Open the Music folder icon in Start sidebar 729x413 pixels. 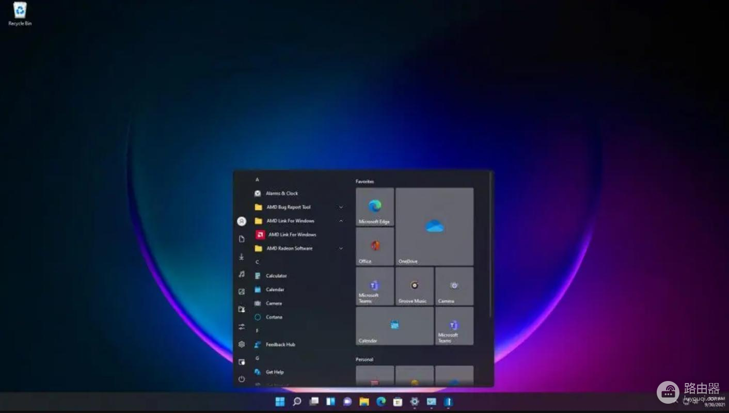[x=241, y=274]
